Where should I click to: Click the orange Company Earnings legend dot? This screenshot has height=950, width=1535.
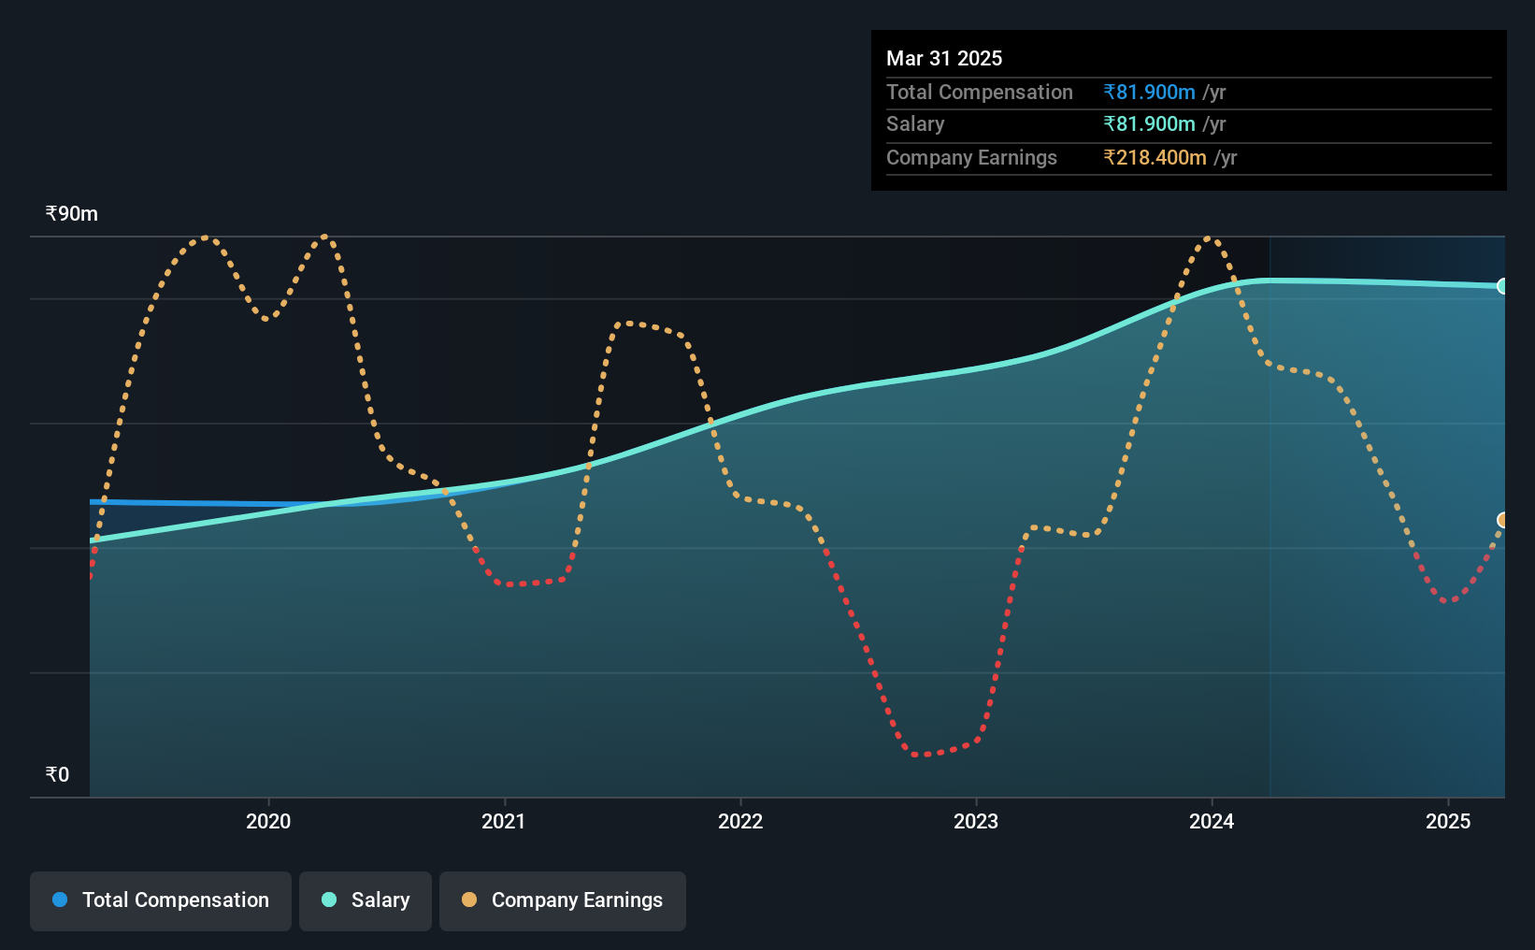pyautogui.click(x=469, y=900)
